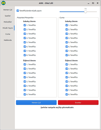Disable Pazartesi-Perşembe Sabahçı 5. Teneffüs

coord(25,42)
